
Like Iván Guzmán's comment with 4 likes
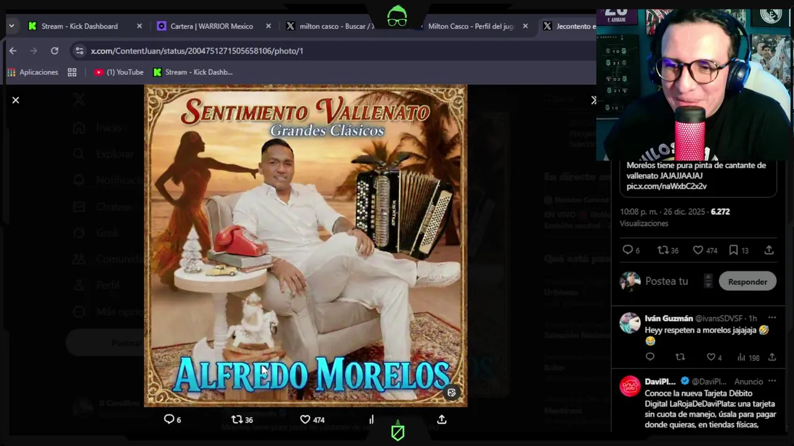pyautogui.click(x=711, y=357)
